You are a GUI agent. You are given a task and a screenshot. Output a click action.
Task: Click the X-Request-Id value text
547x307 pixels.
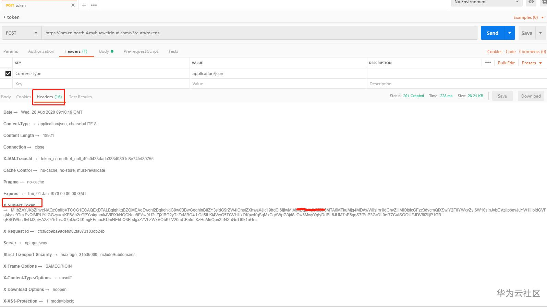coord(71,231)
